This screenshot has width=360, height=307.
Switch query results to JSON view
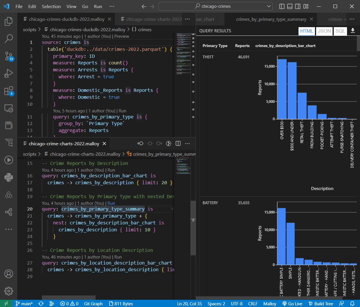point(324,31)
